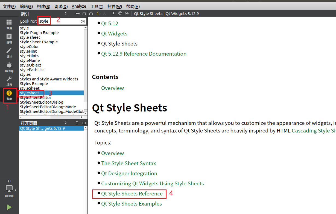Open the 打开页面 panel type dropdown
This screenshot has width=336, height=214.
coord(66,123)
